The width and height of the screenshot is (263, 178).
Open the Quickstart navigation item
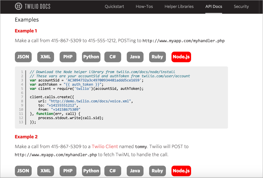(x=114, y=6)
